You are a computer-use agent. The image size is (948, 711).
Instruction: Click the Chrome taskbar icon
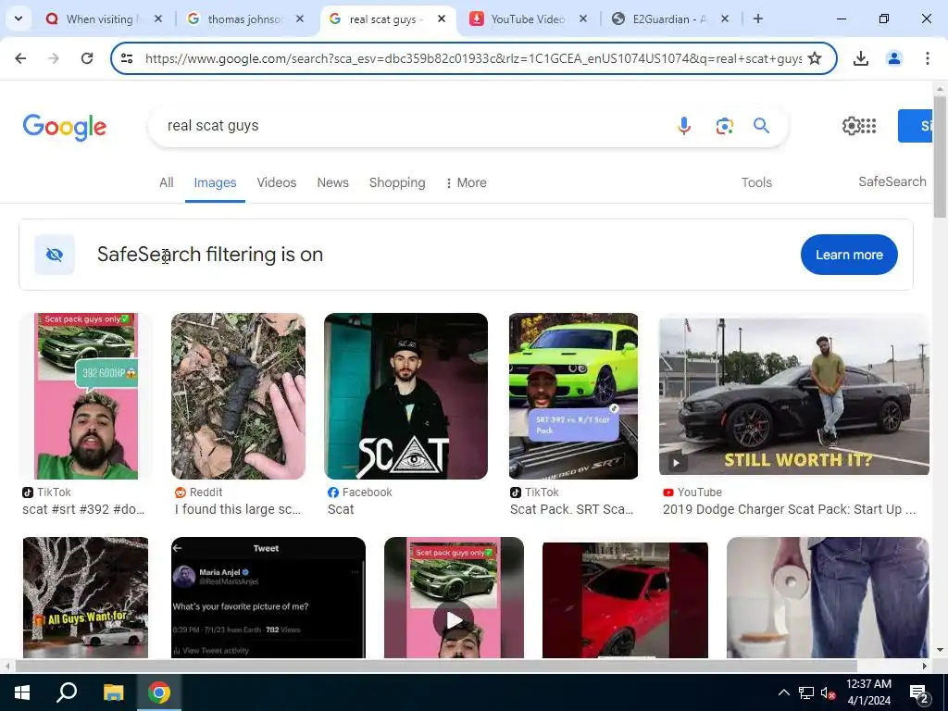(159, 692)
